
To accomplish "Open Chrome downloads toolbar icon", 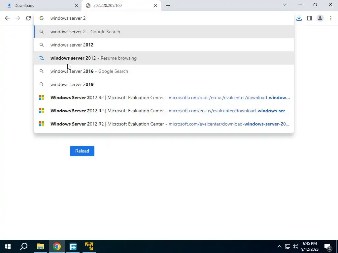I will click(x=299, y=18).
